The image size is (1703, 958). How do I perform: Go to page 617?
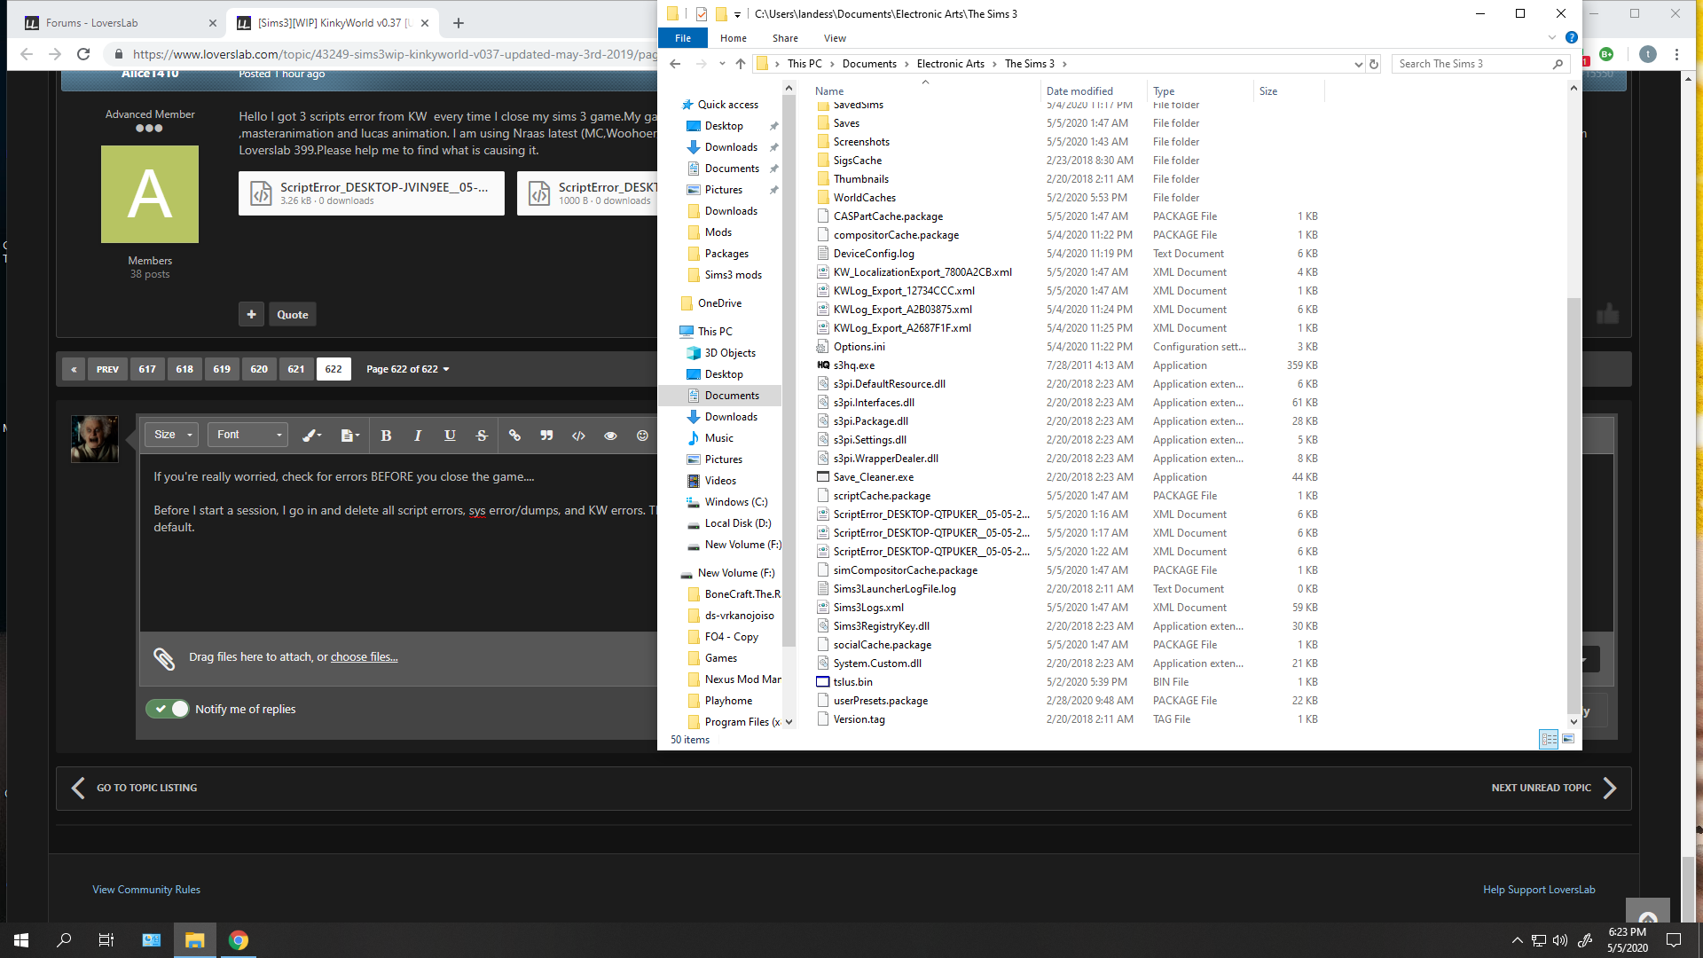(x=147, y=369)
